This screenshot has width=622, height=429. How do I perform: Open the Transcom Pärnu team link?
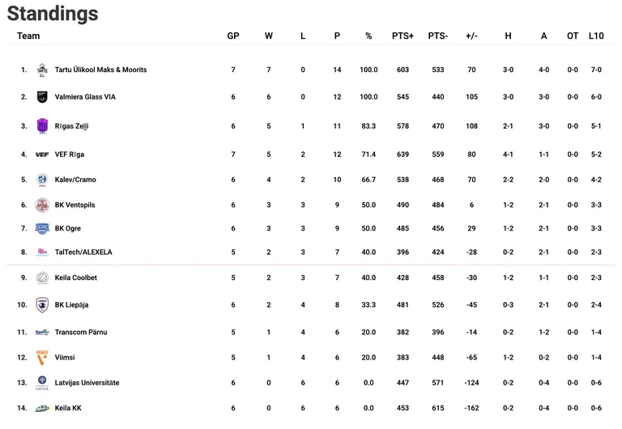pos(81,333)
